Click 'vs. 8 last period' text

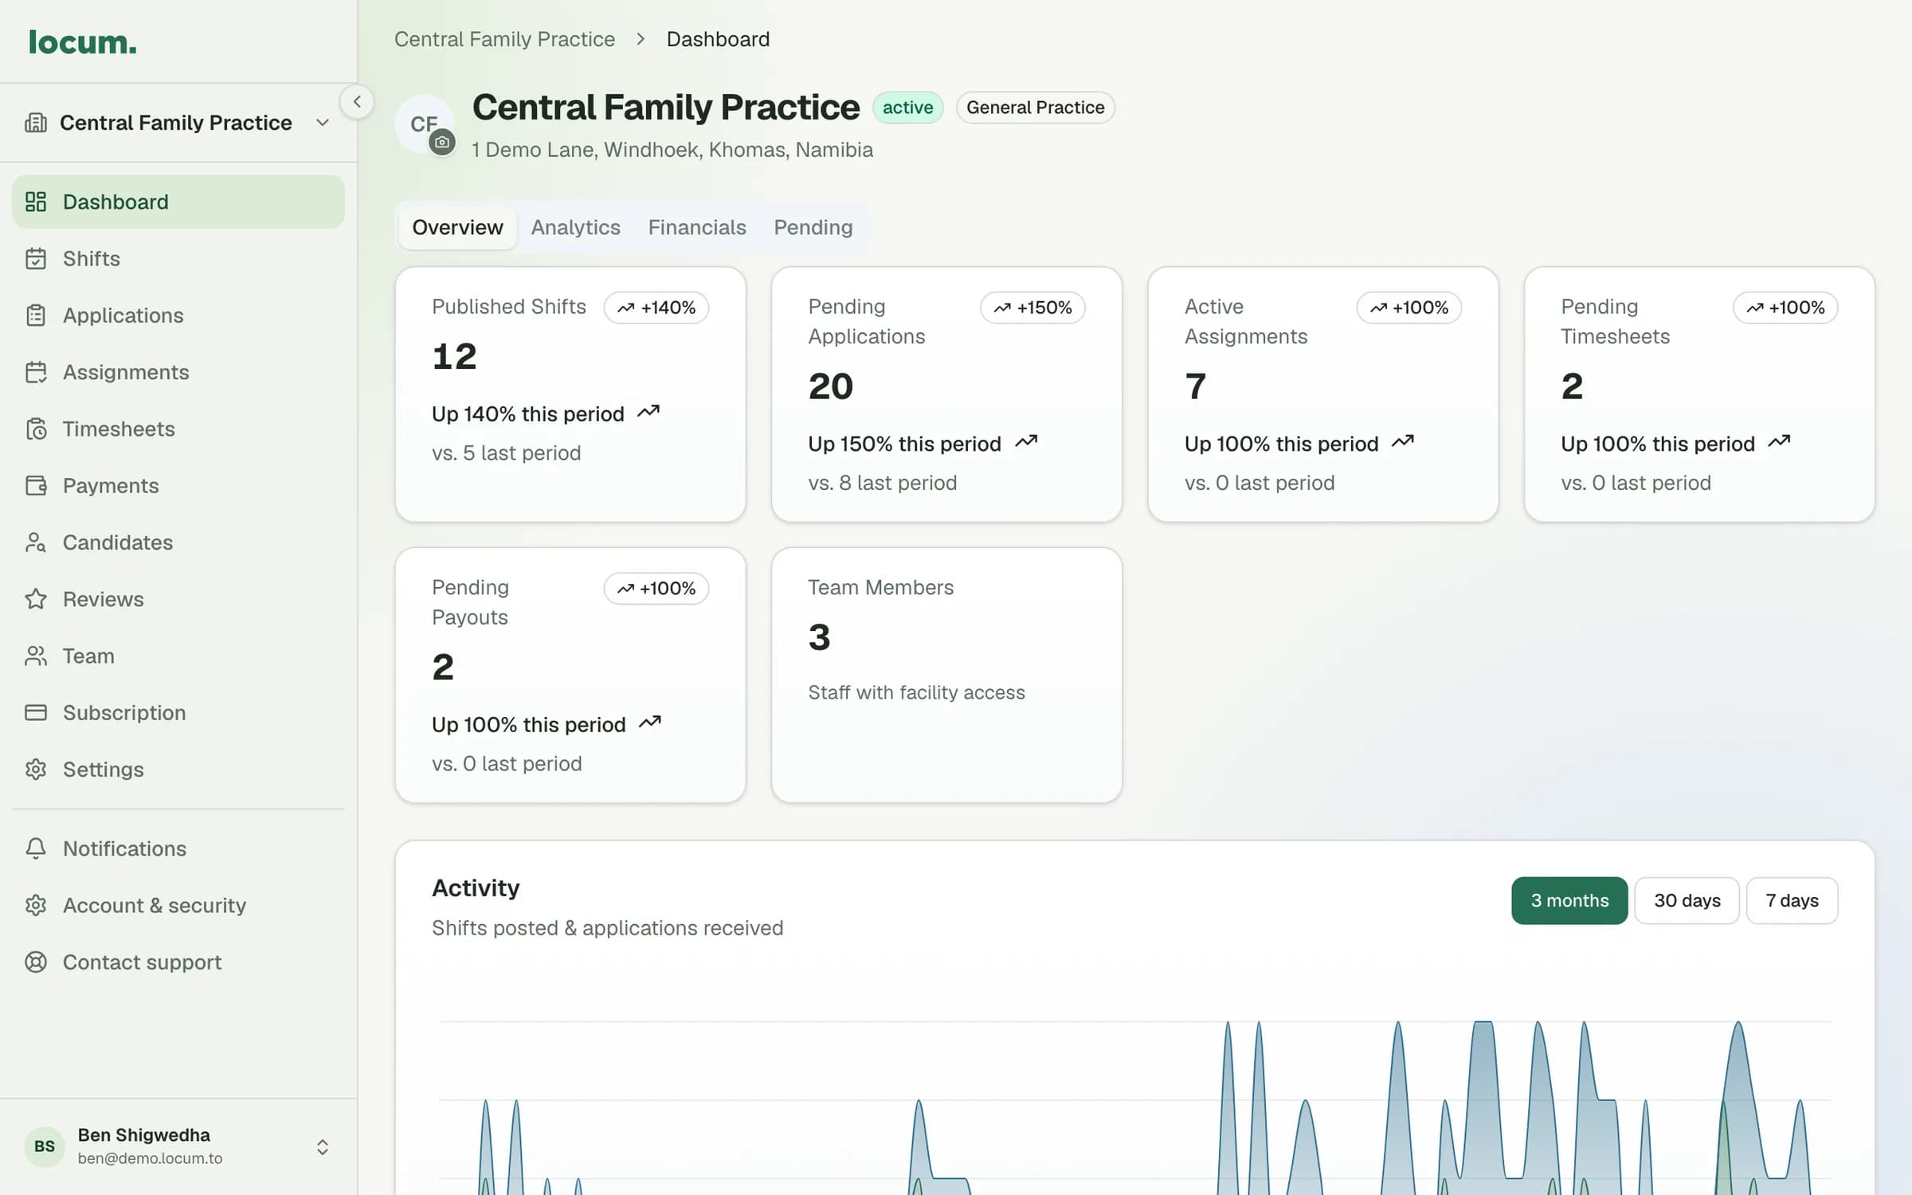(x=883, y=483)
